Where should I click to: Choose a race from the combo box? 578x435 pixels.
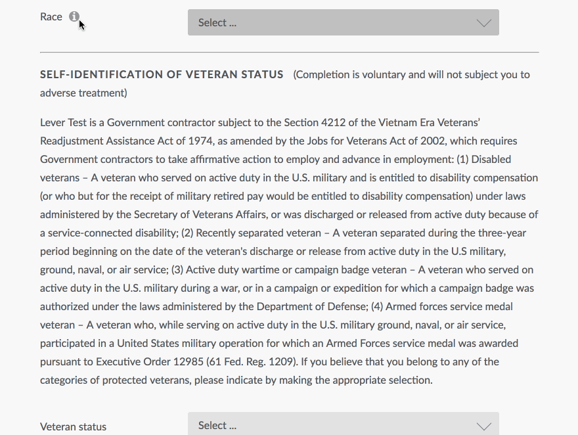coord(344,22)
